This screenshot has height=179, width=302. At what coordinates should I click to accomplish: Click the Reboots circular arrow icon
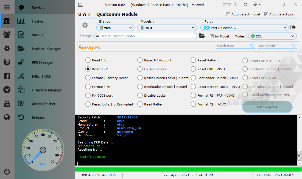pyautogui.click(x=21, y=117)
